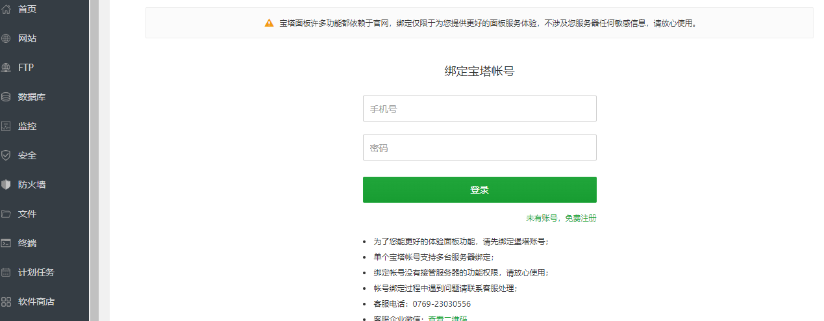Click the monitor chart icon beside 监控
Screen dimensions: 824x321
(6, 126)
